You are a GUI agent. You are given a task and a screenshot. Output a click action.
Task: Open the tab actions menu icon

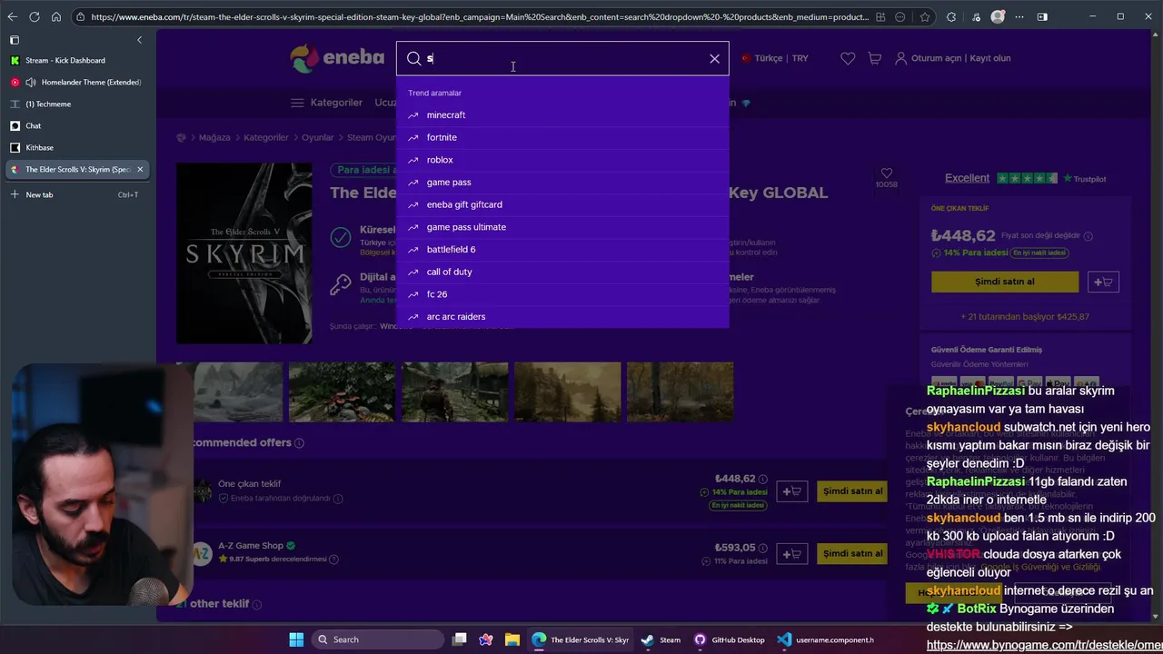(x=15, y=40)
